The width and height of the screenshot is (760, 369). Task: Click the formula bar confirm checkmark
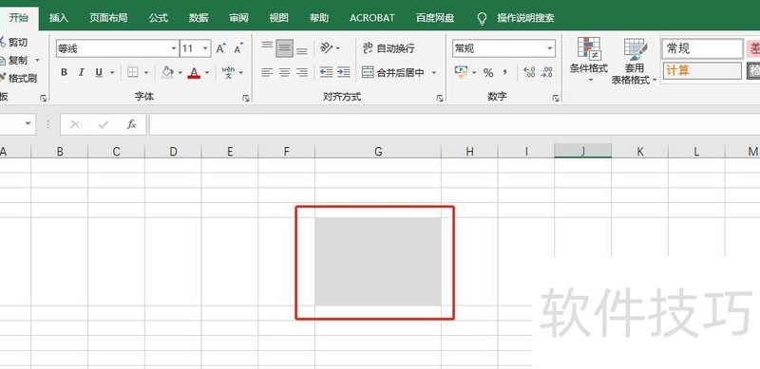[x=103, y=124]
